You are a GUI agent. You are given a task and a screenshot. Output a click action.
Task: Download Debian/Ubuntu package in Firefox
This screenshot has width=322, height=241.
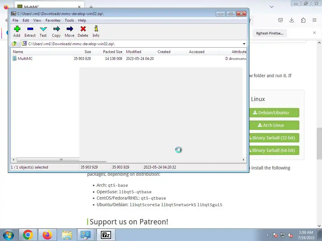(x=274, y=113)
